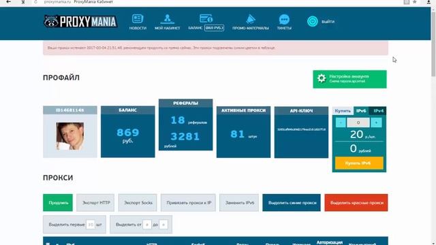Open the Новости news icon
436x245 pixels.
[x=138, y=18]
